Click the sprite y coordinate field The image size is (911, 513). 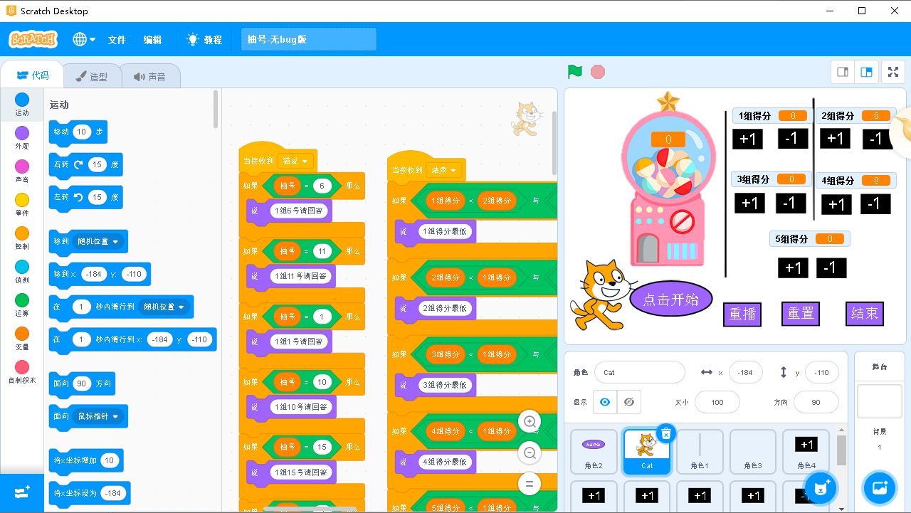[x=821, y=372]
